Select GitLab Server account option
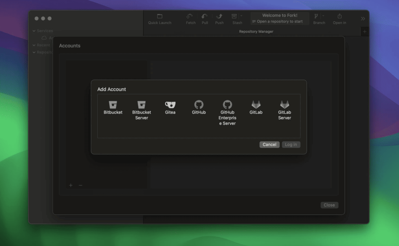 pos(284,110)
